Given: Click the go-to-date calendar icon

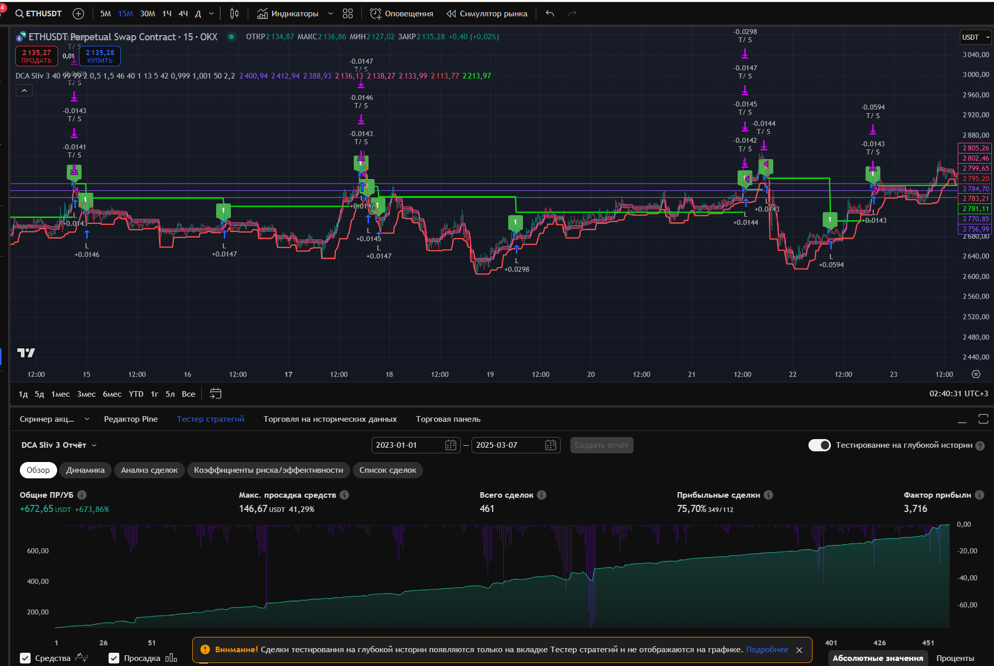Looking at the screenshot, I should pos(216,394).
